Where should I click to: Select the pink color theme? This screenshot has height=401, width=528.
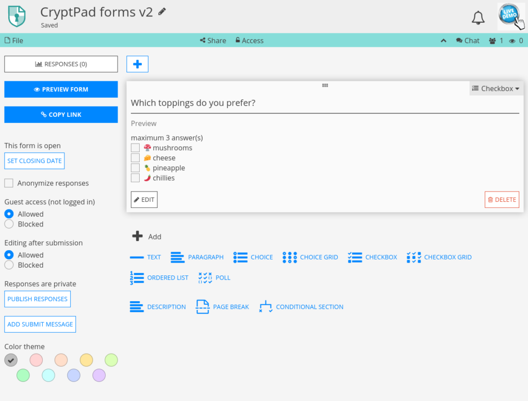tap(36, 360)
